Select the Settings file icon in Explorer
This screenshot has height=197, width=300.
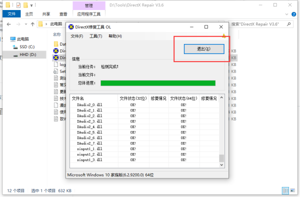click(55, 71)
